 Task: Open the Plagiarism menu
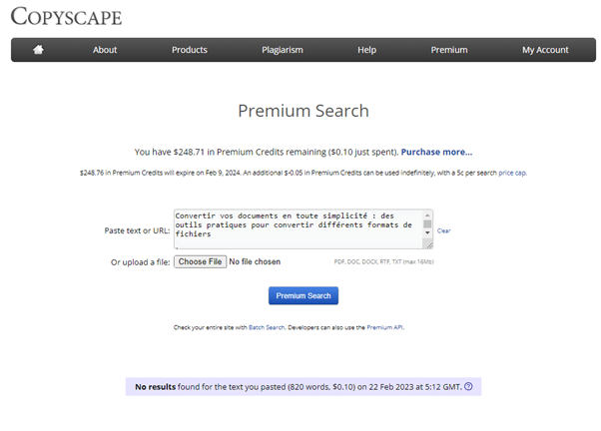(x=283, y=50)
